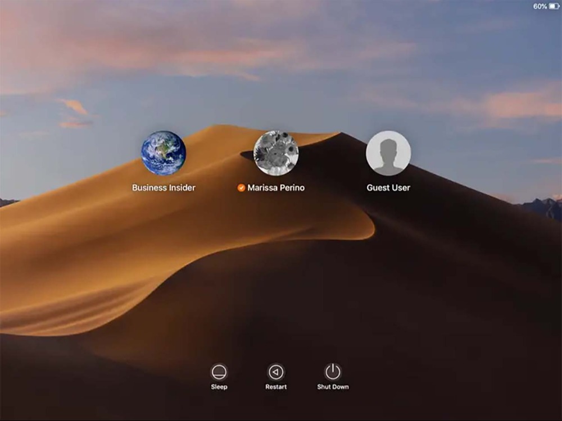Pick the Guest User silhouette avatar
The height and width of the screenshot is (421, 562).
(388, 153)
